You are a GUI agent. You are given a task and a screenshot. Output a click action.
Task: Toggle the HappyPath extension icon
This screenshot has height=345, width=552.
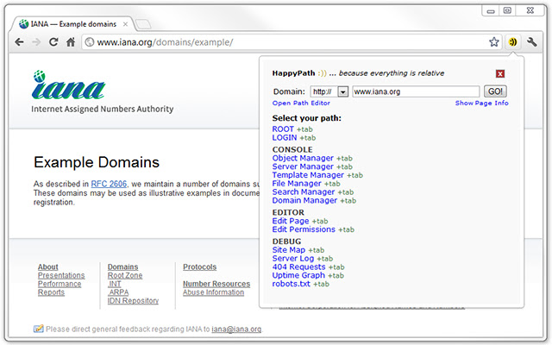pyautogui.click(x=513, y=42)
